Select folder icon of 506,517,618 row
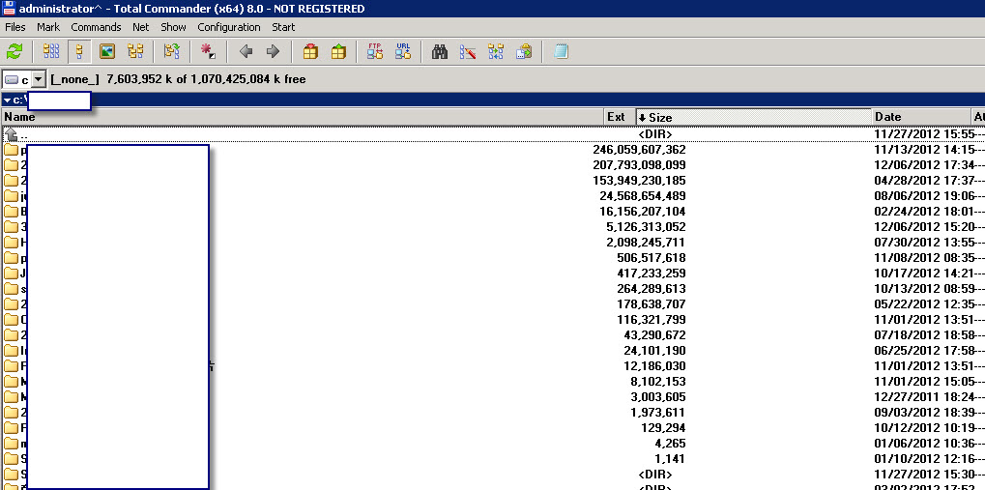985x490 pixels. [11, 258]
